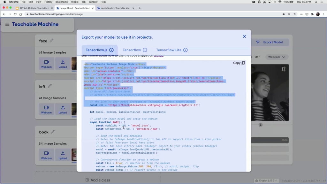Open the Bookmarks menu
The width and height of the screenshot is (327, 184).
(62, 2)
